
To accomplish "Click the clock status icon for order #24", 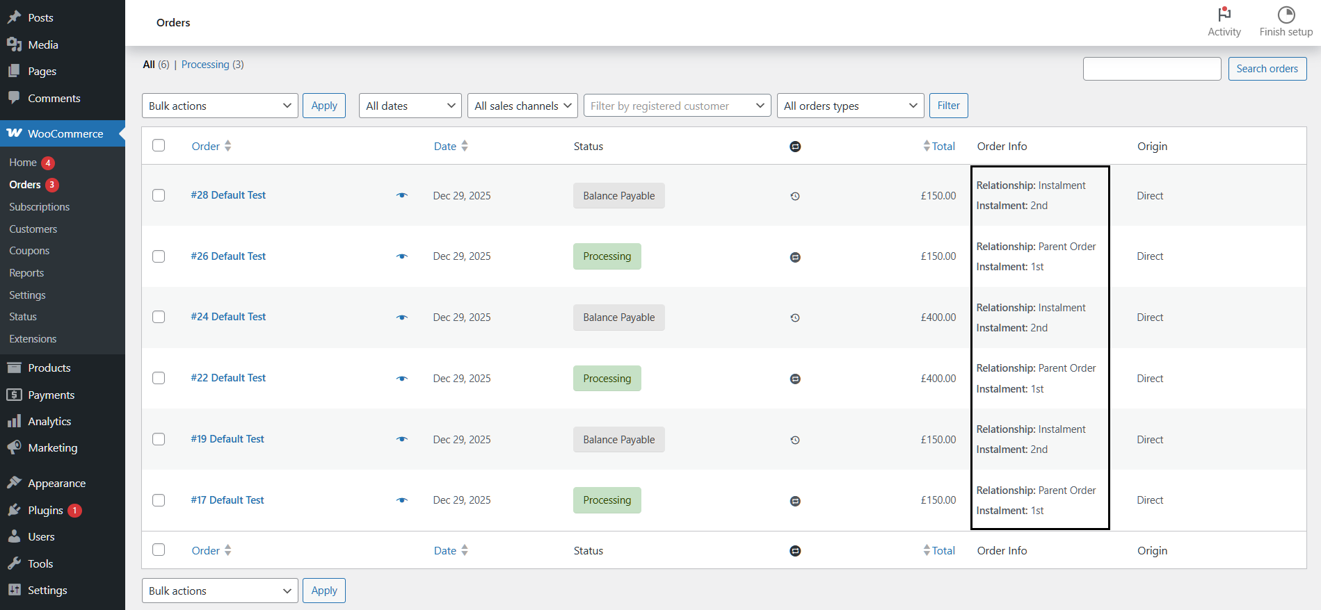I will (795, 318).
